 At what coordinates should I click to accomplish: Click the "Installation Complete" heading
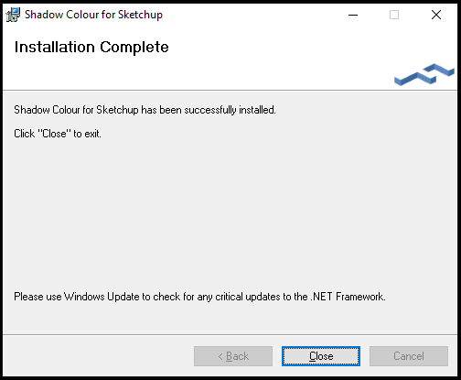tap(91, 47)
